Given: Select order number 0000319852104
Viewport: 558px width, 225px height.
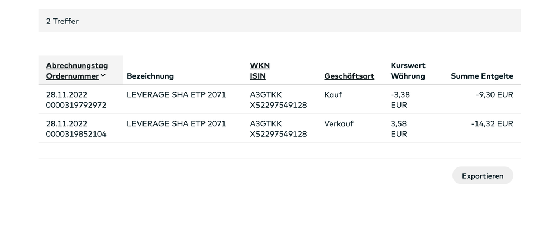Looking at the screenshot, I should click(x=77, y=134).
